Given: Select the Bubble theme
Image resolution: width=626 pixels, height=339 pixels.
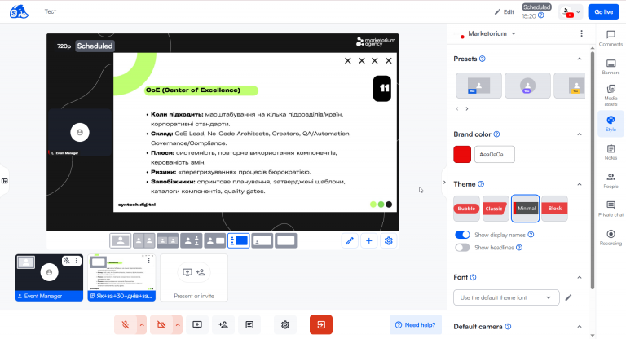Looking at the screenshot, I should tap(466, 209).
